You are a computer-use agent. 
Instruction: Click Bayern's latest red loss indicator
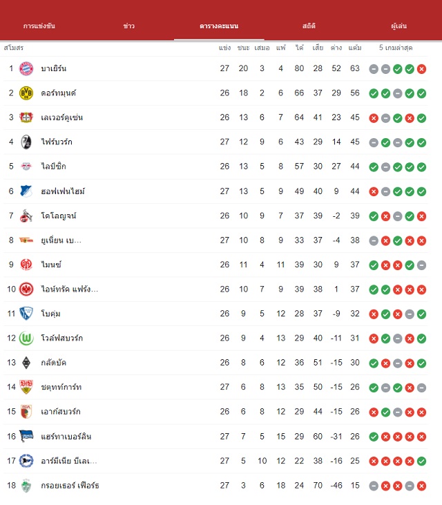click(x=421, y=69)
